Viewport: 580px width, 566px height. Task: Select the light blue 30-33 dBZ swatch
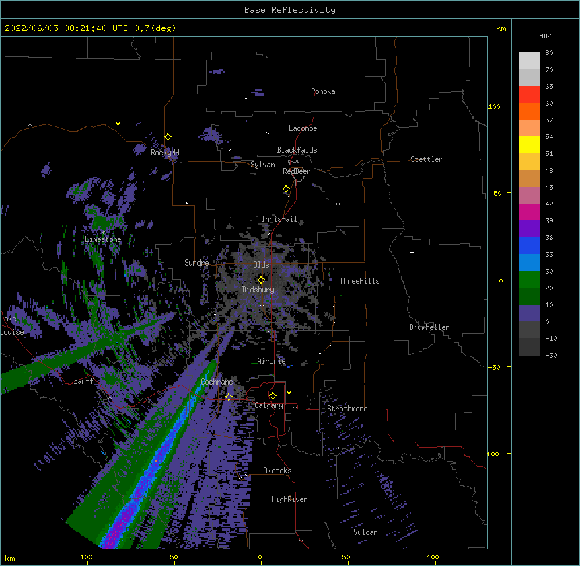529,262
